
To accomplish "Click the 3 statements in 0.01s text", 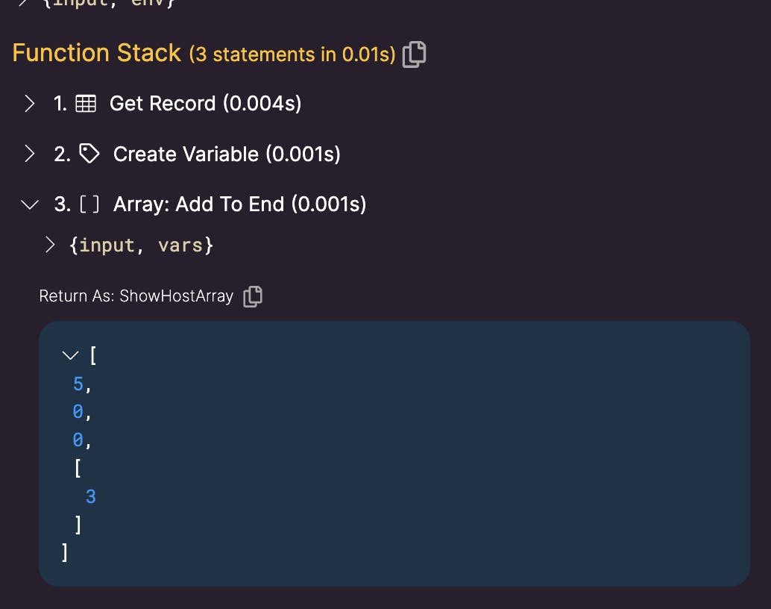I will pos(292,54).
